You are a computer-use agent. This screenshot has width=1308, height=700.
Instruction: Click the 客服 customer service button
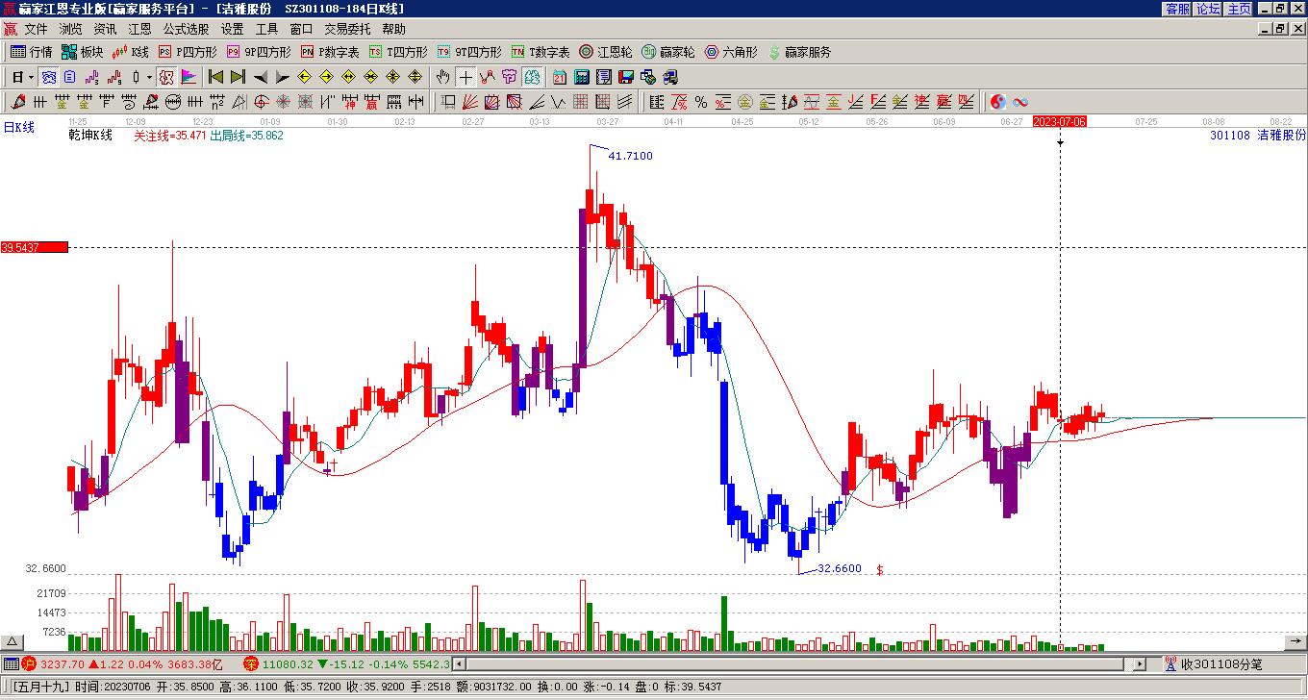click(1177, 9)
